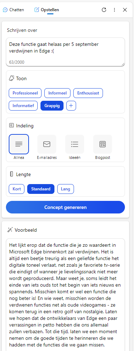134x351 pixels.
Task: Choose the E-mailadres envelope format icon
Action: pyautogui.click(x=47, y=144)
